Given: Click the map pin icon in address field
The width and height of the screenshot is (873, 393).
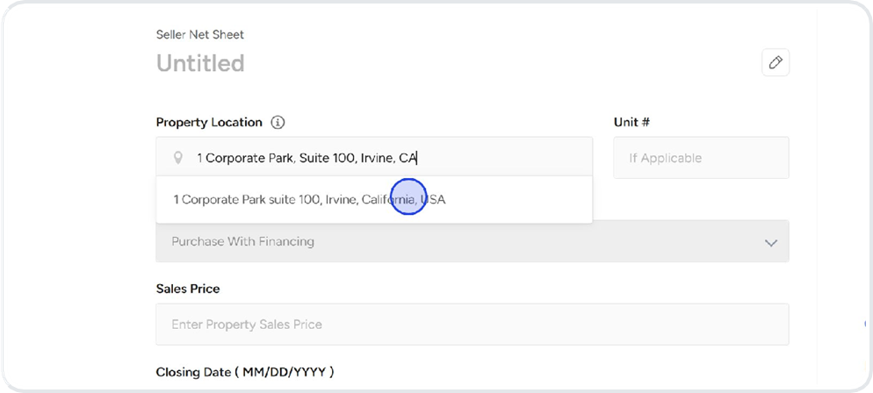Looking at the screenshot, I should (178, 158).
